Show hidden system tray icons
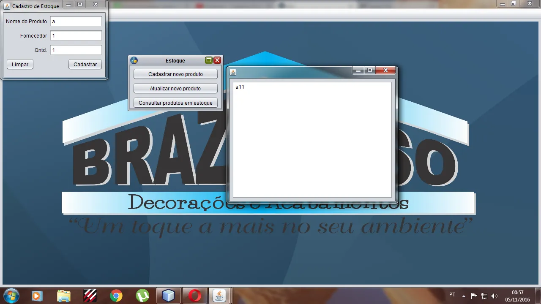541x304 pixels. (x=464, y=296)
